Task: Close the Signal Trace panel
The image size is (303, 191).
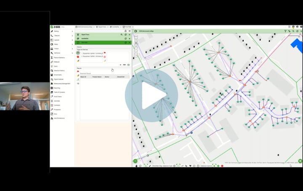Action: (x=130, y=35)
